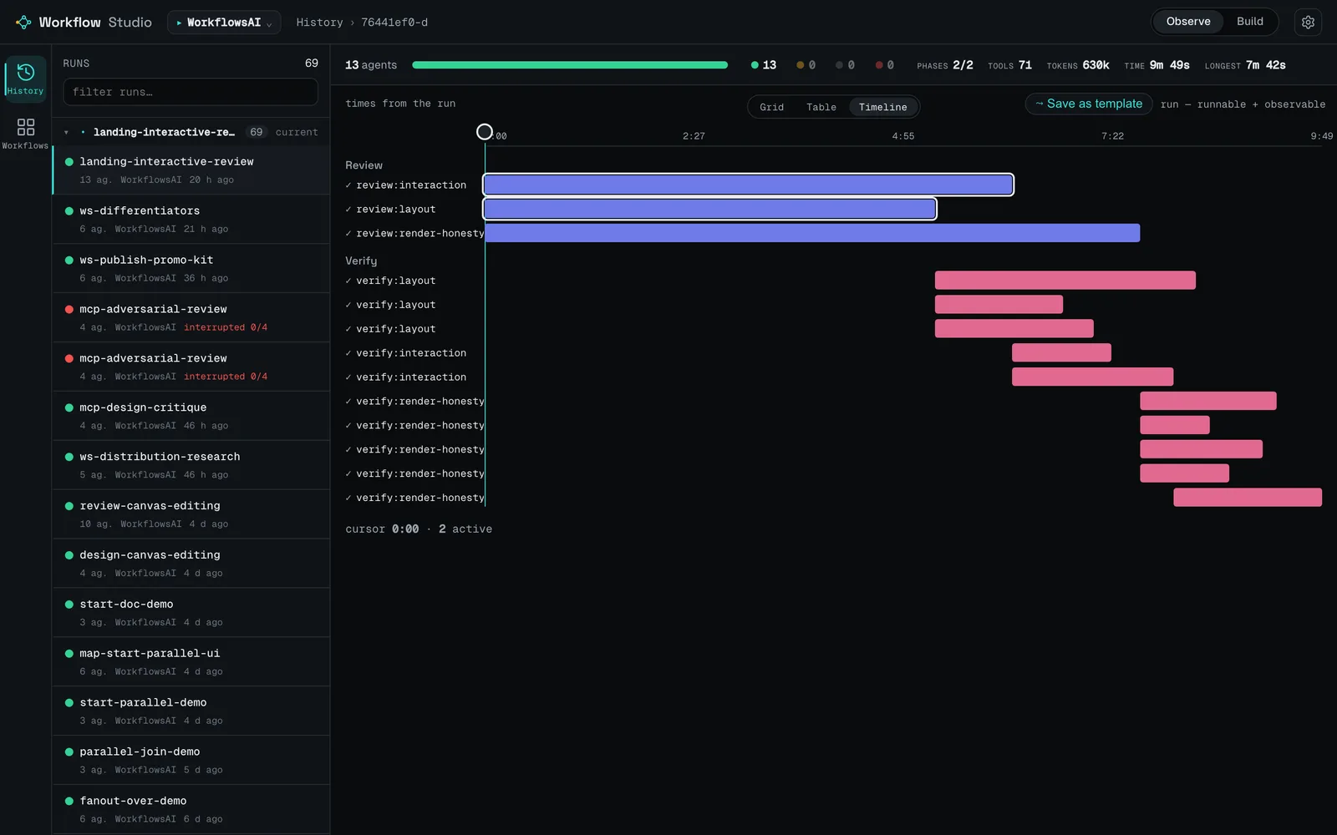Click Save as template button
This screenshot has height=835, width=1337.
(1089, 104)
